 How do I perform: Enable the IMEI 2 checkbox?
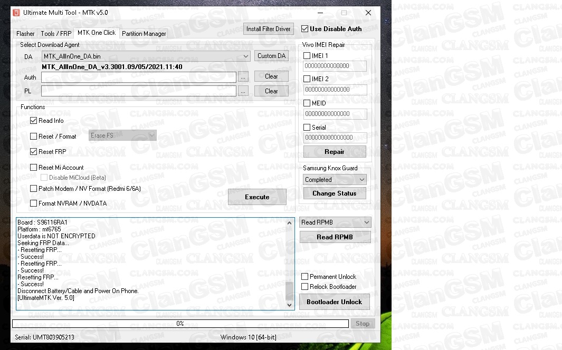click(307, 79)
